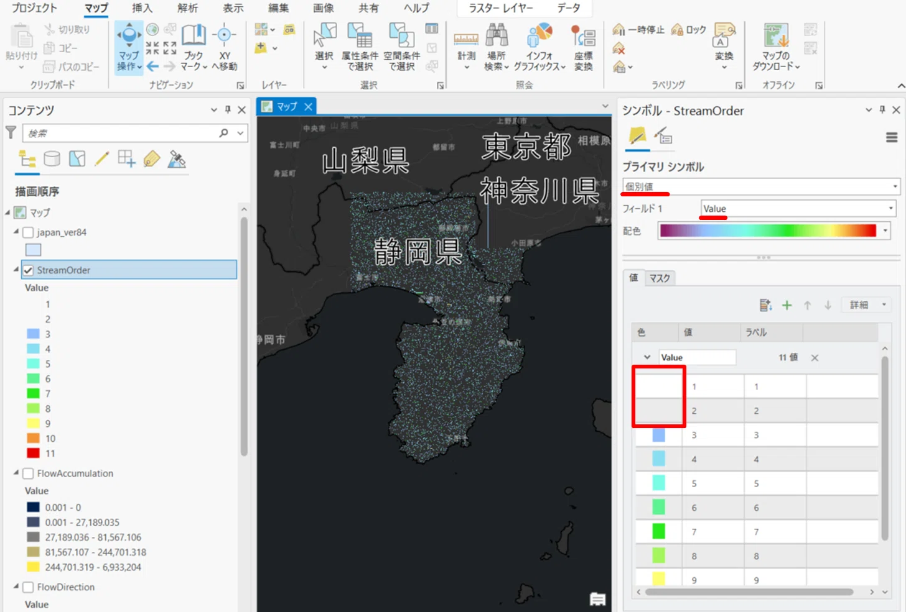
Task: Move selected value up arrow button
Action: 807,305
